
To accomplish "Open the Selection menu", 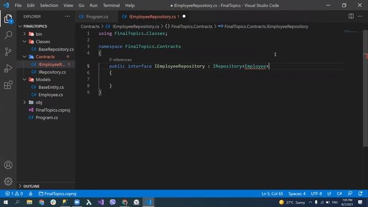I will click(49, 5).
